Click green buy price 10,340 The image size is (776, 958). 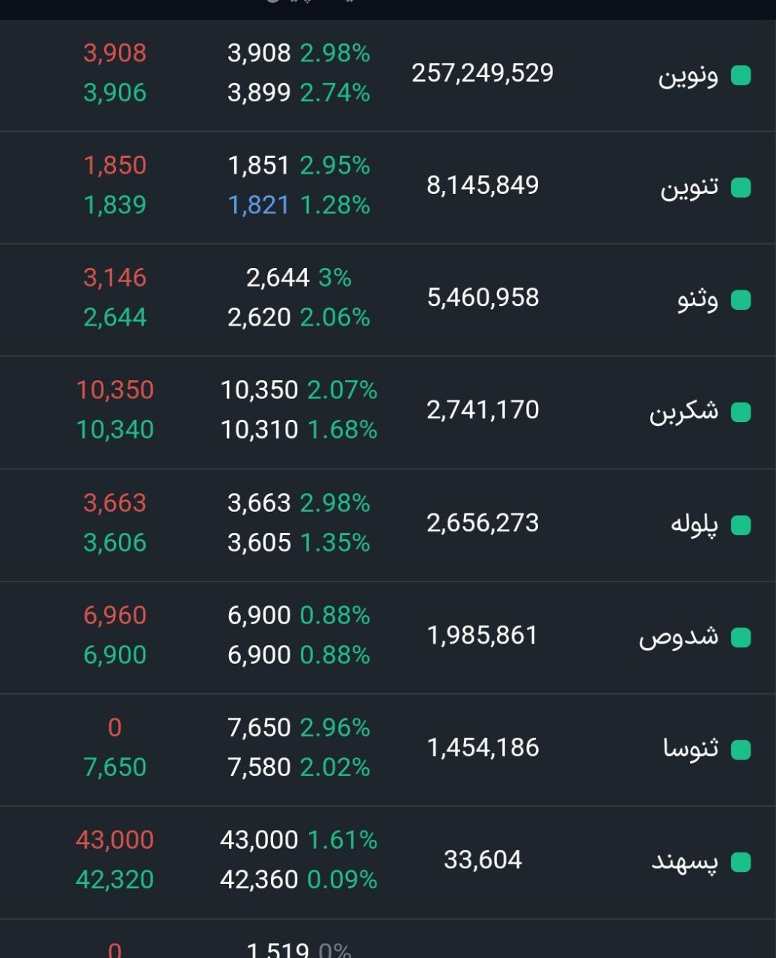click(114, 430)
